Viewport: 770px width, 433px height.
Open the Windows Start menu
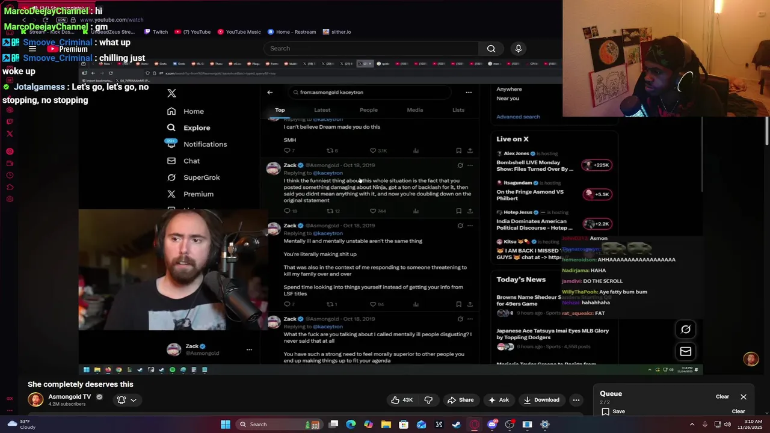click(225, 425)
